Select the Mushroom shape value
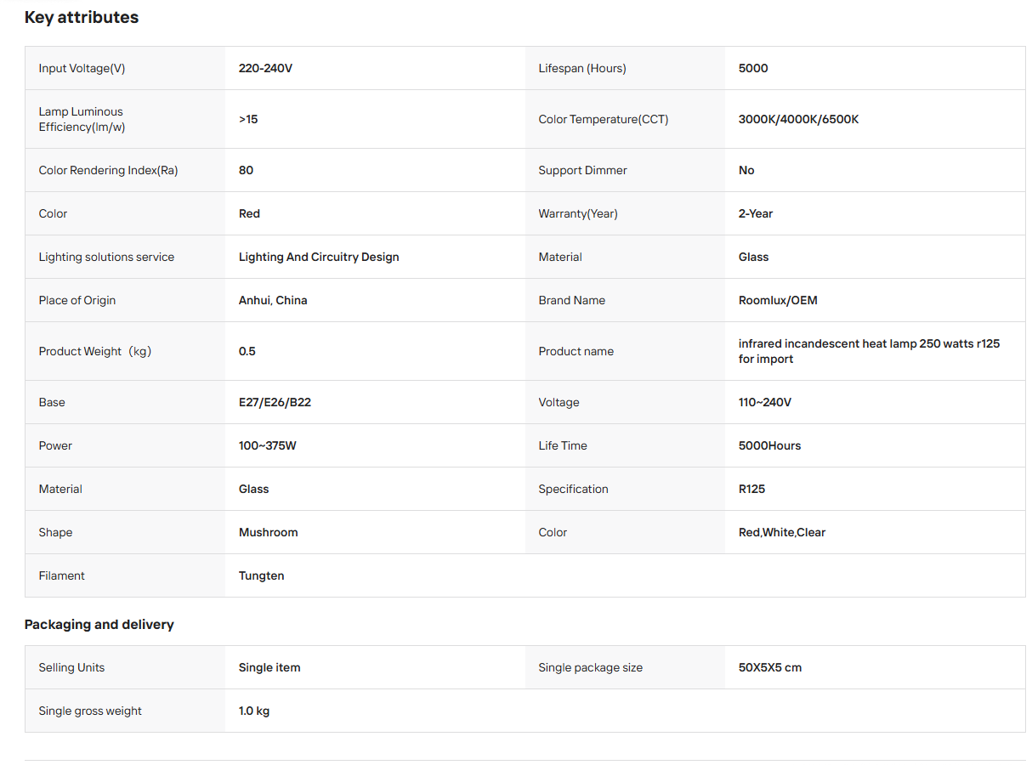 (x=269, y=532)
